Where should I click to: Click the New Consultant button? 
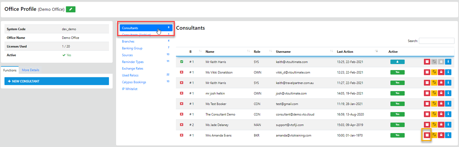[x=57, y=81]
